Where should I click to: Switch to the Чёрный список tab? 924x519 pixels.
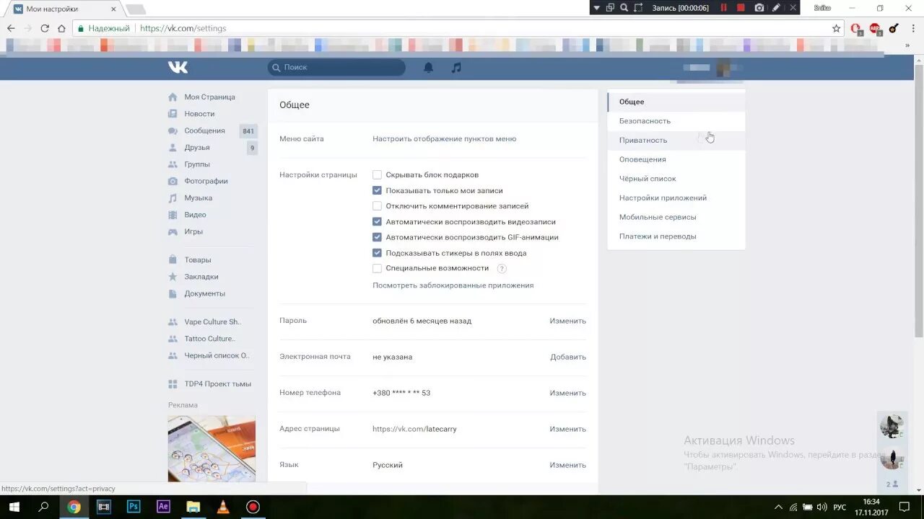pos(676,179)
